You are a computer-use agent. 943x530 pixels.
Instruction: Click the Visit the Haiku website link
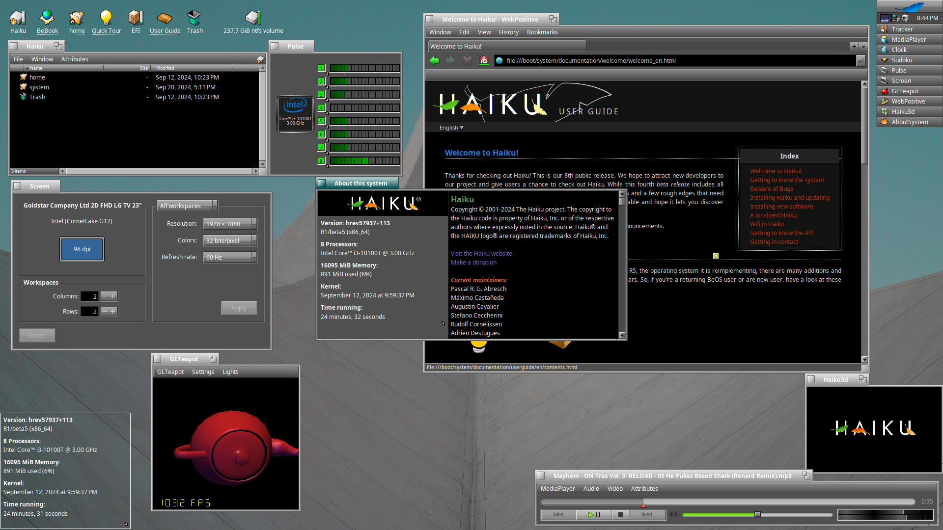pos(481,253)
